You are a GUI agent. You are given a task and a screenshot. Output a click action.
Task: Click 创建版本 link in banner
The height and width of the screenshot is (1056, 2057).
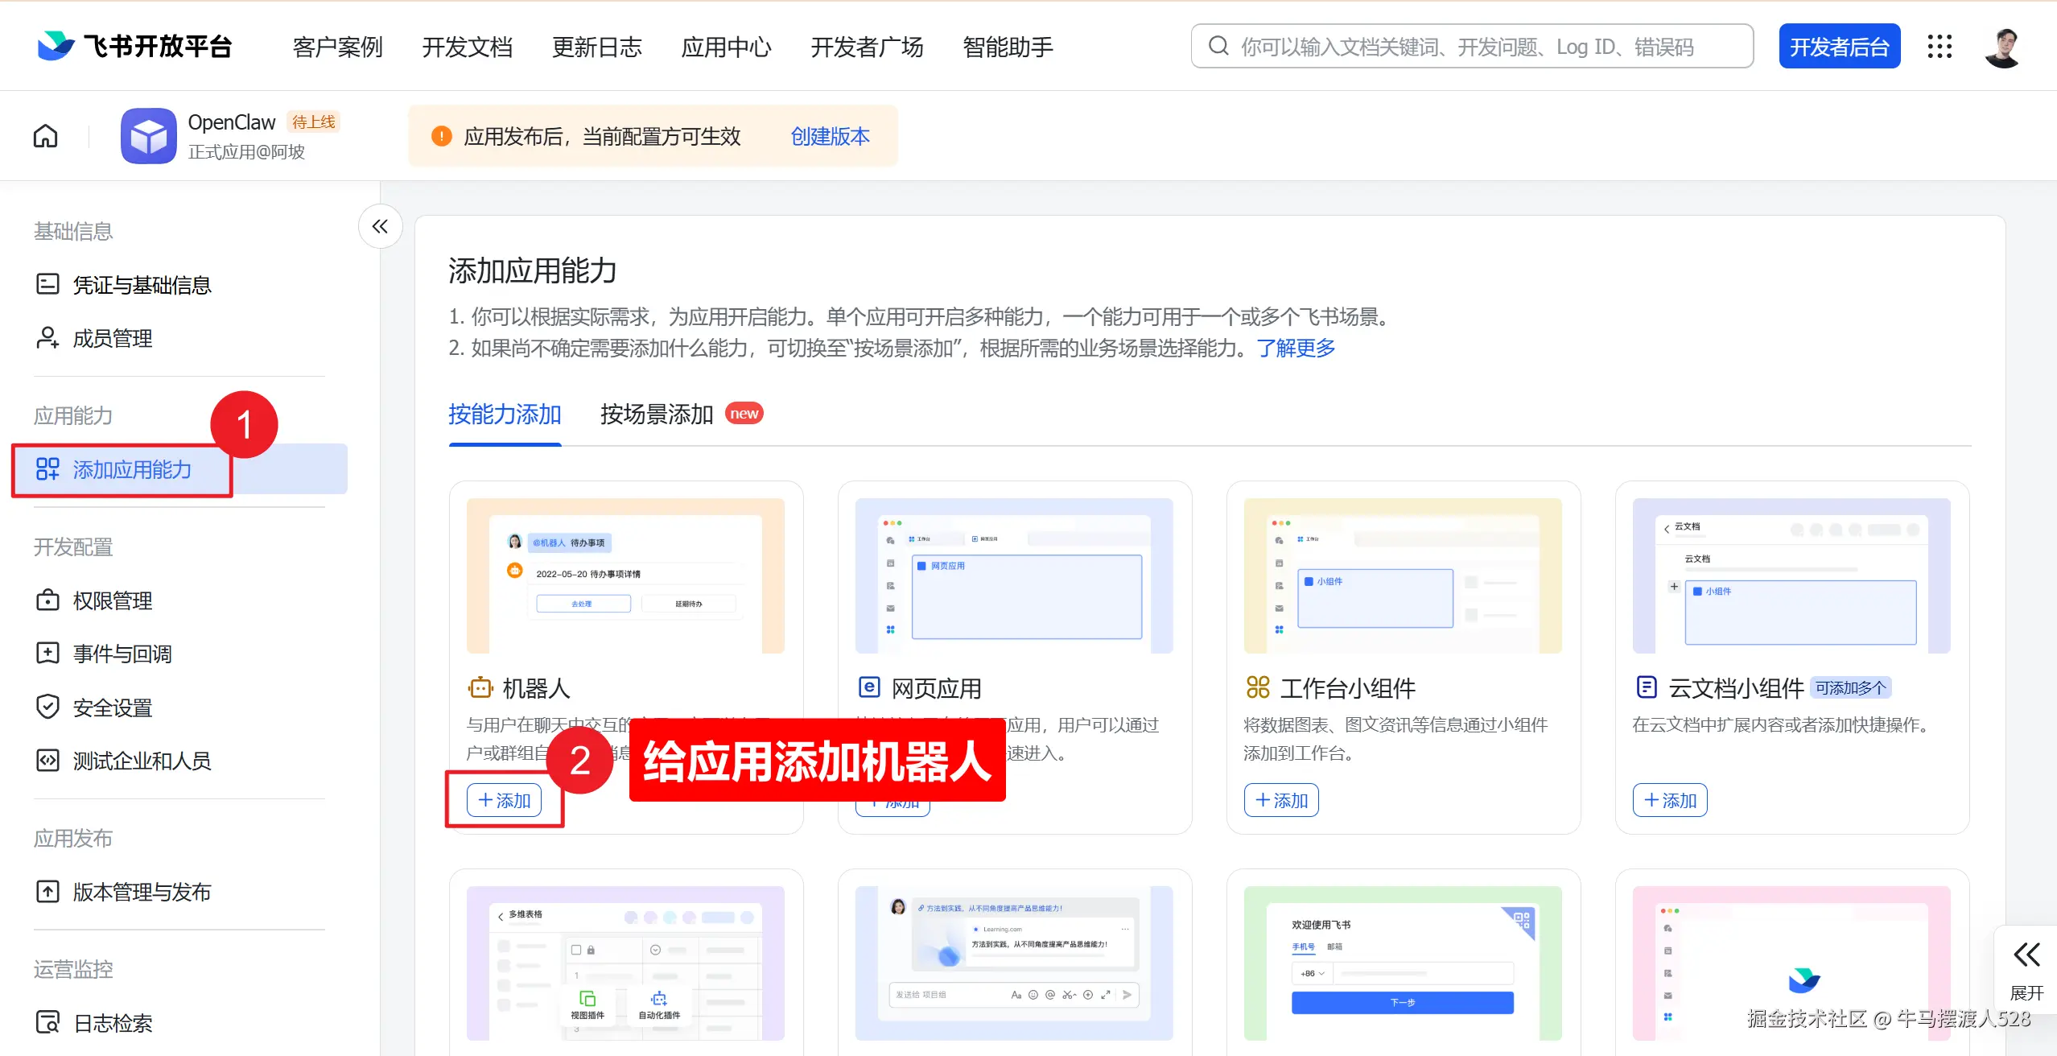click(830, 136)
